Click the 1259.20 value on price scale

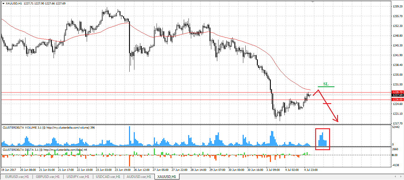[397, 6]
